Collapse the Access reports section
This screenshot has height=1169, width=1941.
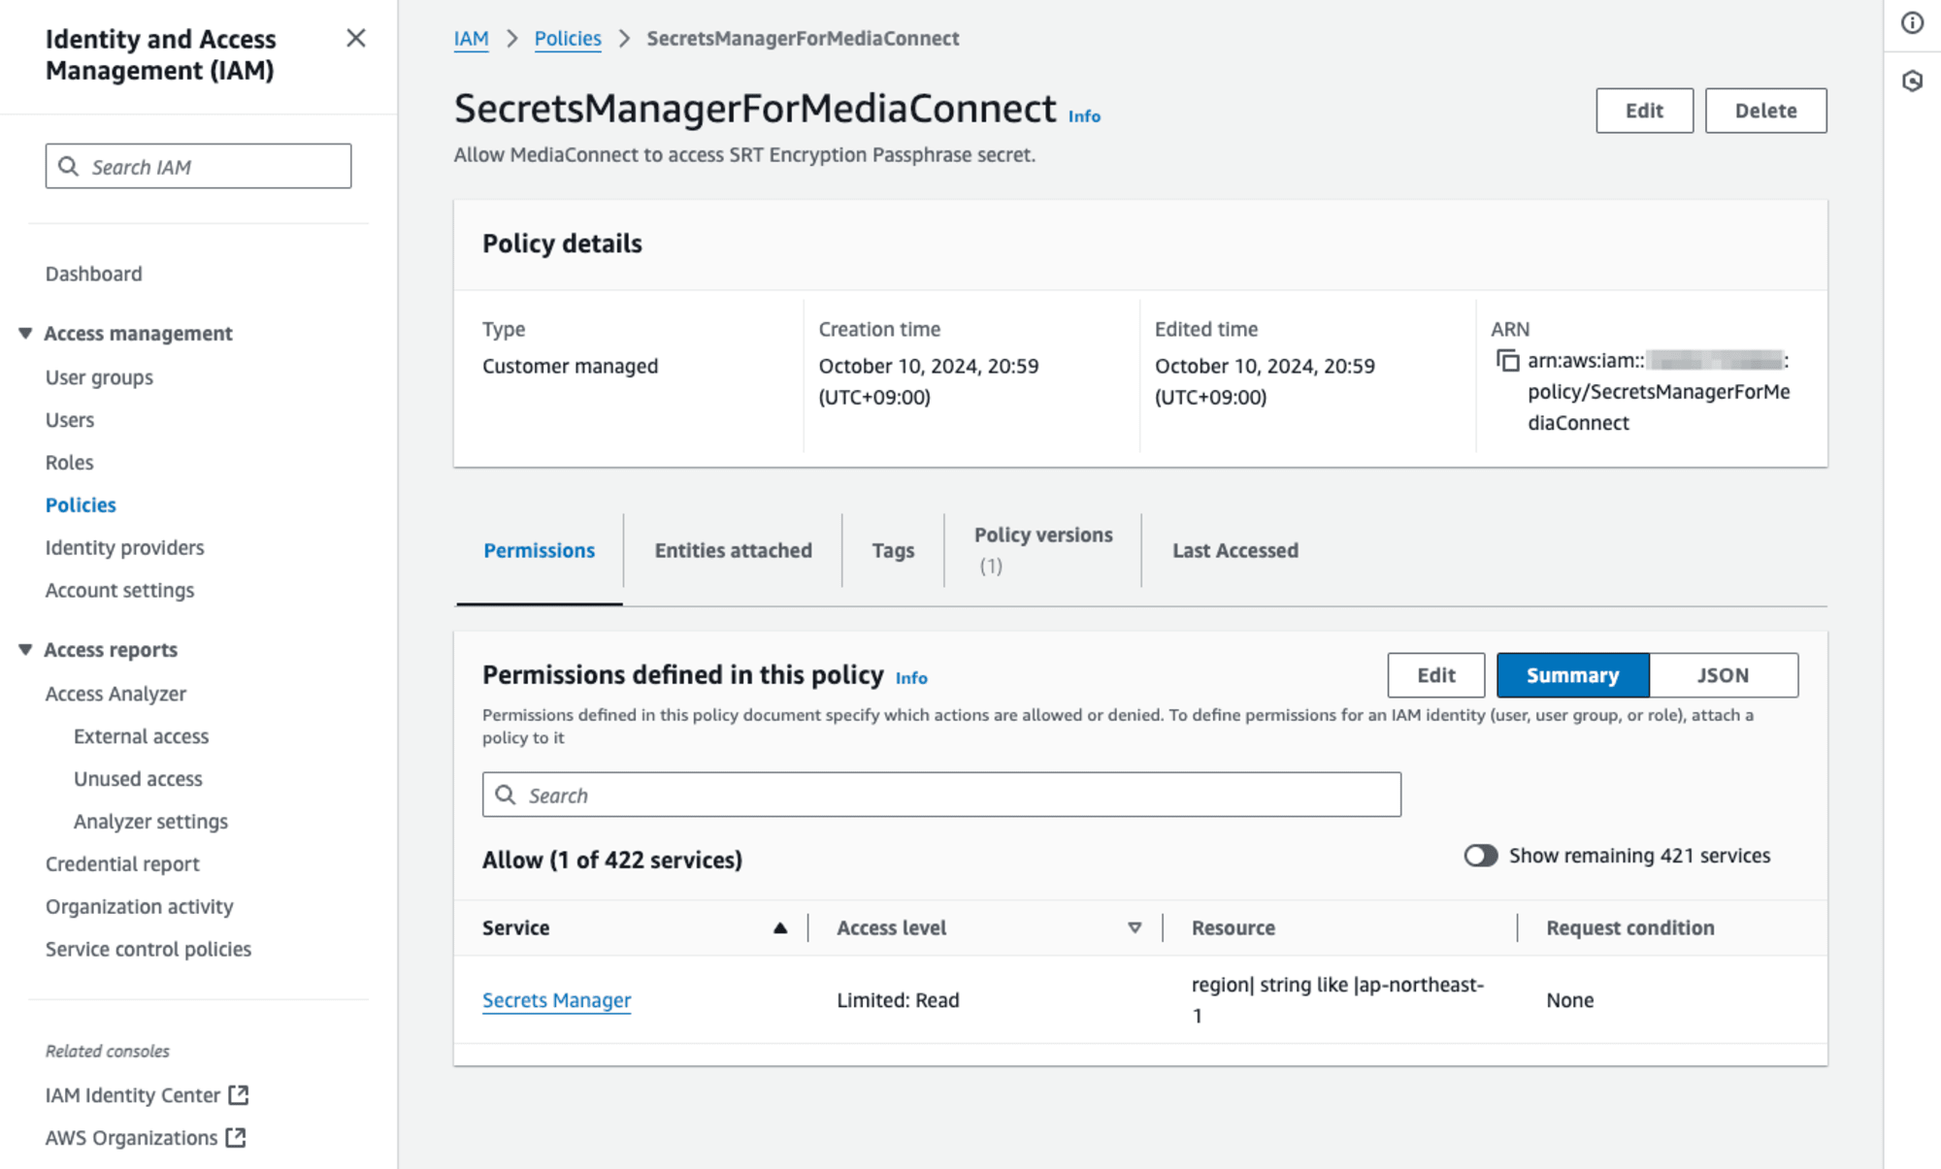[x=25, y=649]
